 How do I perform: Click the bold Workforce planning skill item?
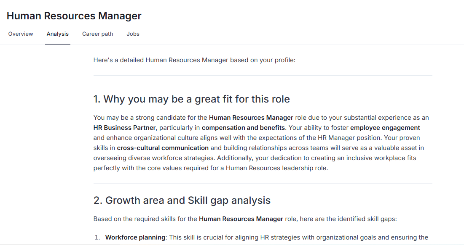135,237
